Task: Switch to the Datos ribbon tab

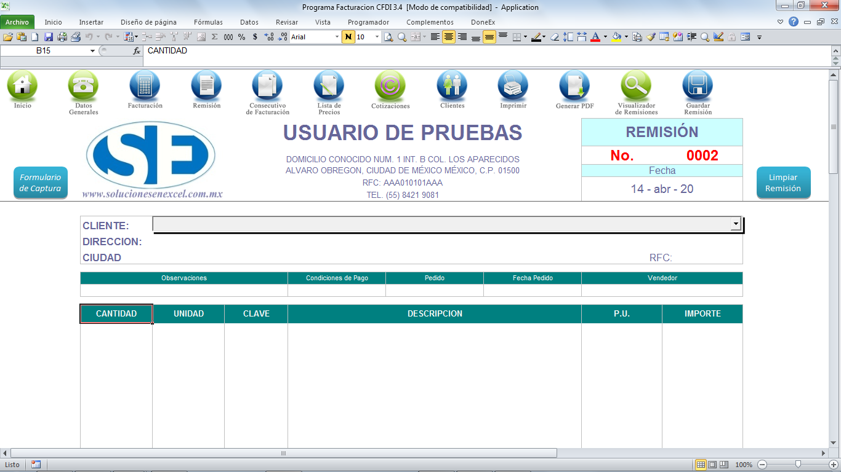Action: tap(249, 22)
